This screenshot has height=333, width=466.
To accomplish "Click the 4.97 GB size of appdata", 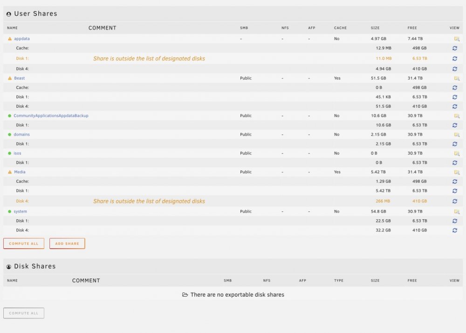I will 378,39.
